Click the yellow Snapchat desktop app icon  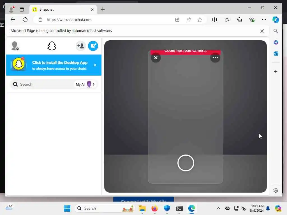tap(18, 64)
